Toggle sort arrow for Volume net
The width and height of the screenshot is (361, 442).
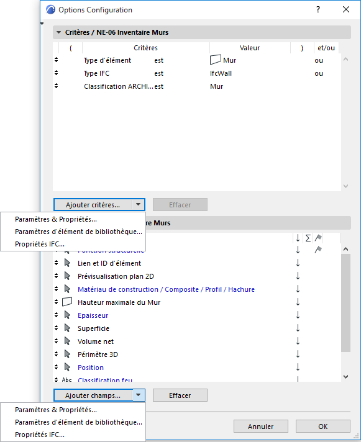pyautogui.click(x=298, y=341)
